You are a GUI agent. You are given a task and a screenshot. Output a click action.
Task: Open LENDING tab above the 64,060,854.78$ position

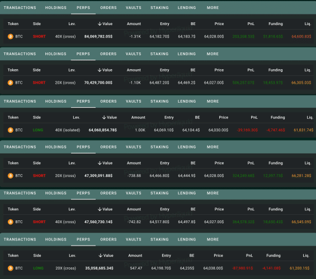pyautogui.click(x=187, y=102)
